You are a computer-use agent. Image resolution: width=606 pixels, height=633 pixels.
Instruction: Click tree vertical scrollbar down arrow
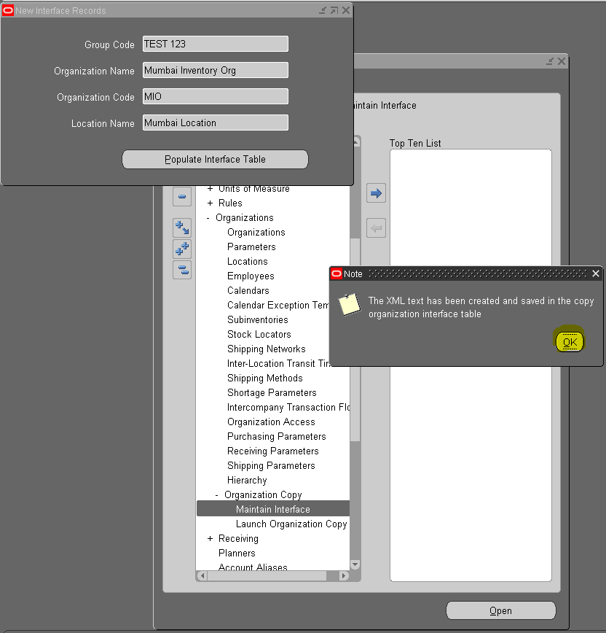[355, 564]
